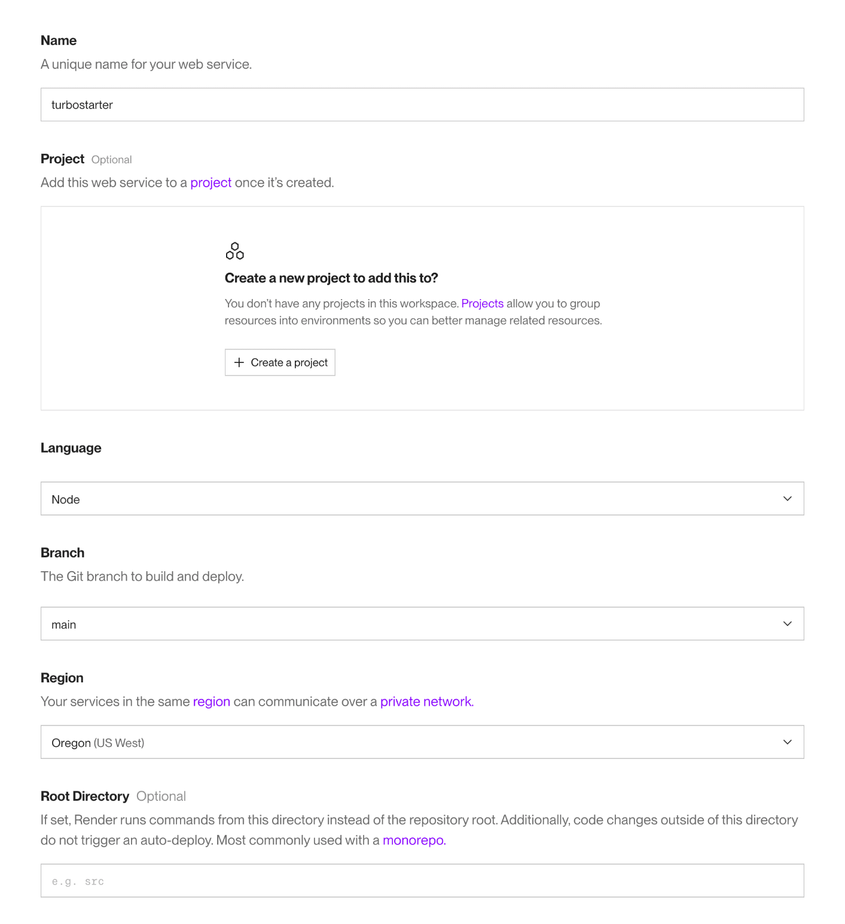845x924 pixels.
Task: Open the private network link
Action: (427, 702)
